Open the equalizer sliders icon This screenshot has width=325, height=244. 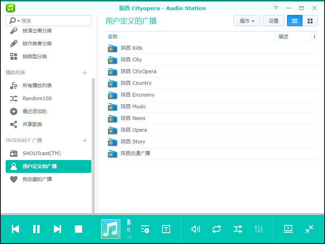(259, 229)
